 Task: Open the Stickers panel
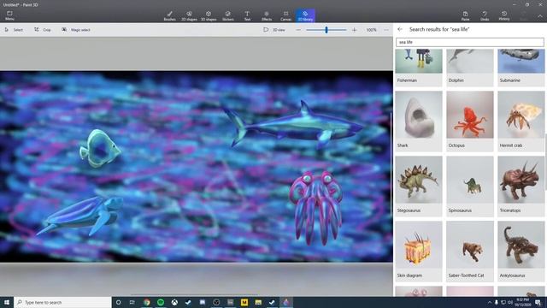click(x=228, y=15)
